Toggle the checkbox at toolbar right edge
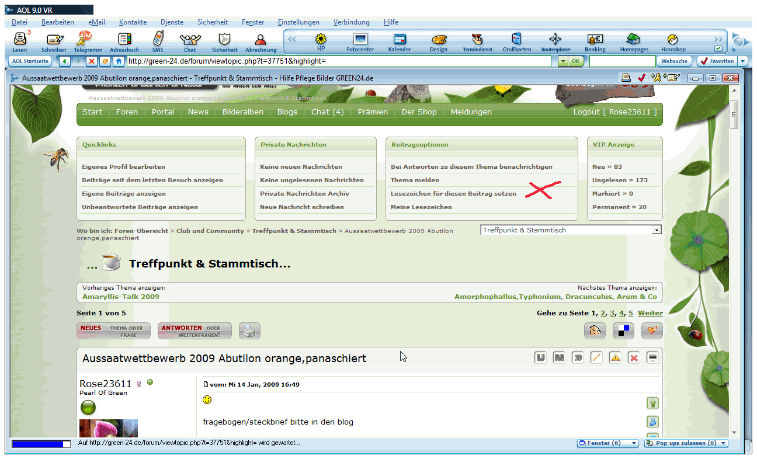The width and height of the screenshot is (757, 459). (x=718, y=48)
